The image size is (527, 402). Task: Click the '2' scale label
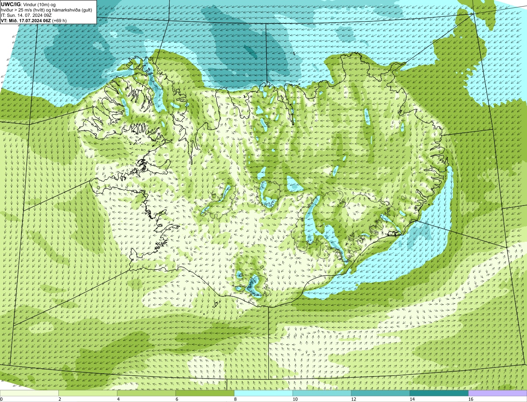pyautogui.click(x=60, y=399)
